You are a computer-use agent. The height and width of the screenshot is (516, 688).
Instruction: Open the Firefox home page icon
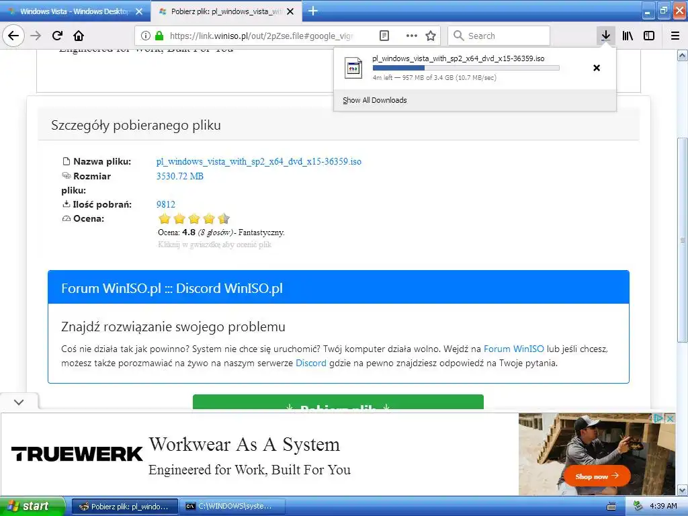tap(79, 36)
